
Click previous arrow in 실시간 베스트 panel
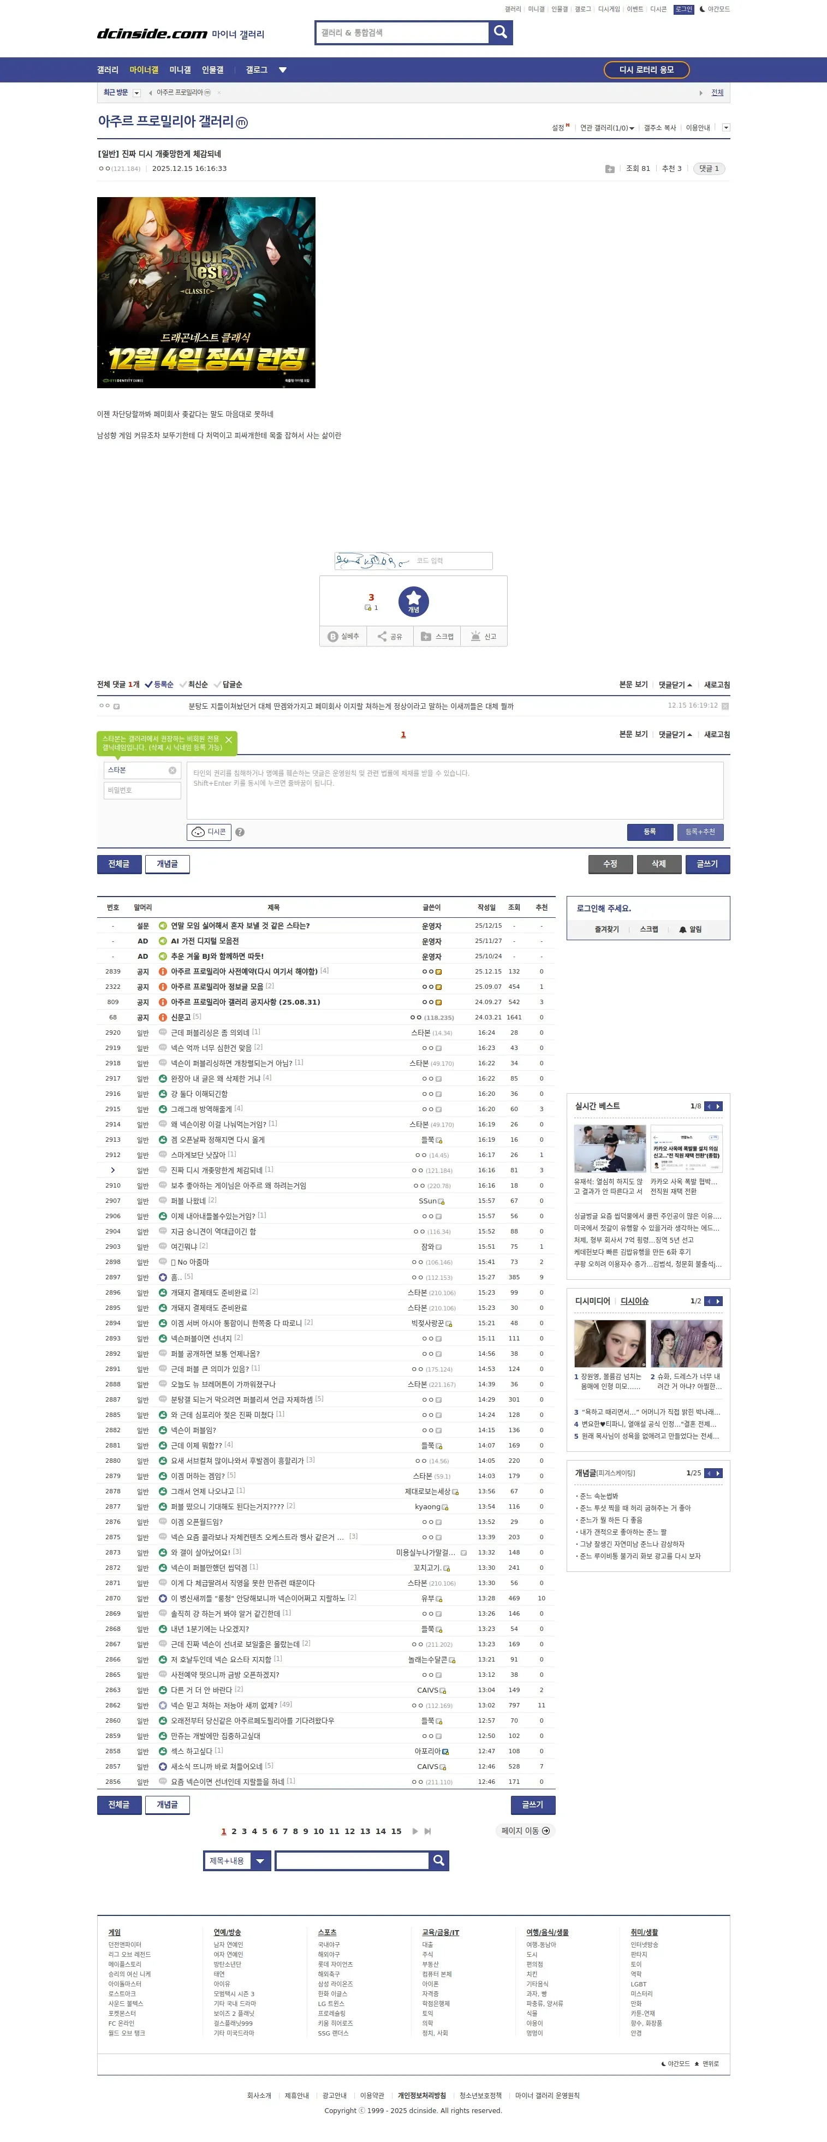(x=708, y=1106)
